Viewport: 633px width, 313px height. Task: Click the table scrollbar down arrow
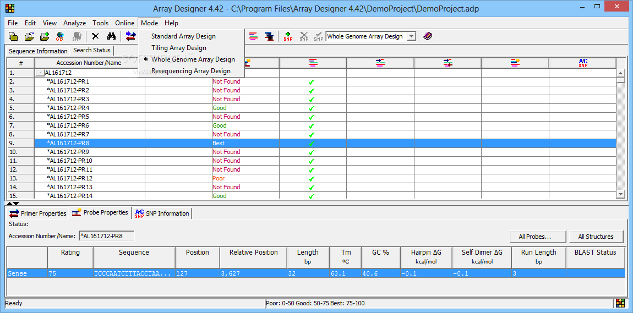[621, 194]
